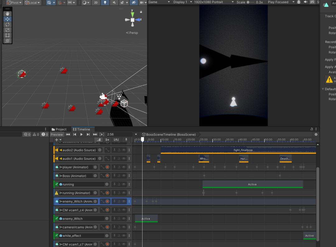Image resolution: width=336 pixels, height=247 pixels.
Task: Mute the Boss Animator track via eye icon
Action: click(124, 176)
